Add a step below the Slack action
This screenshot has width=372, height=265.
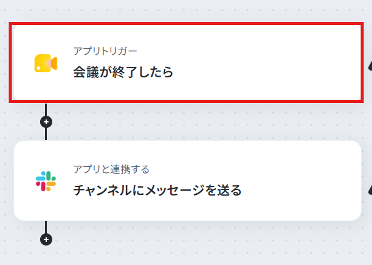tap(46, 239)
